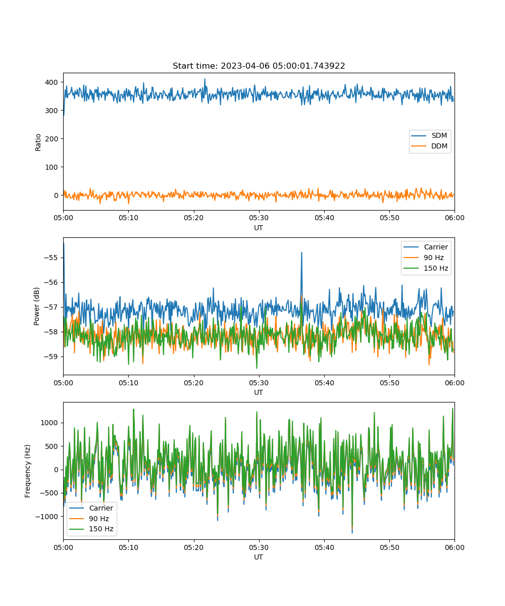Select 150 Hz label in power plot legend

point(435,268)
